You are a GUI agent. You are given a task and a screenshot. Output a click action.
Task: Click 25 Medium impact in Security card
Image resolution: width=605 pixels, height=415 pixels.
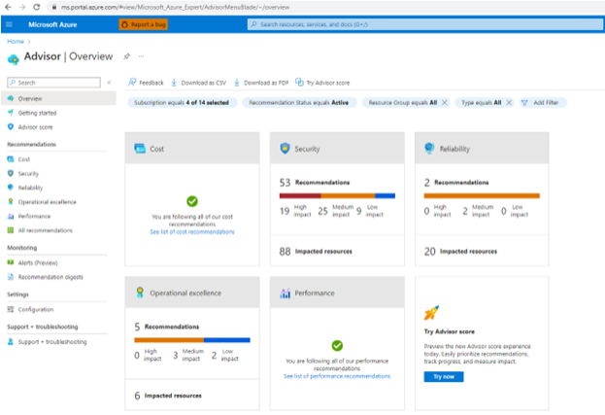pos(336,211)
